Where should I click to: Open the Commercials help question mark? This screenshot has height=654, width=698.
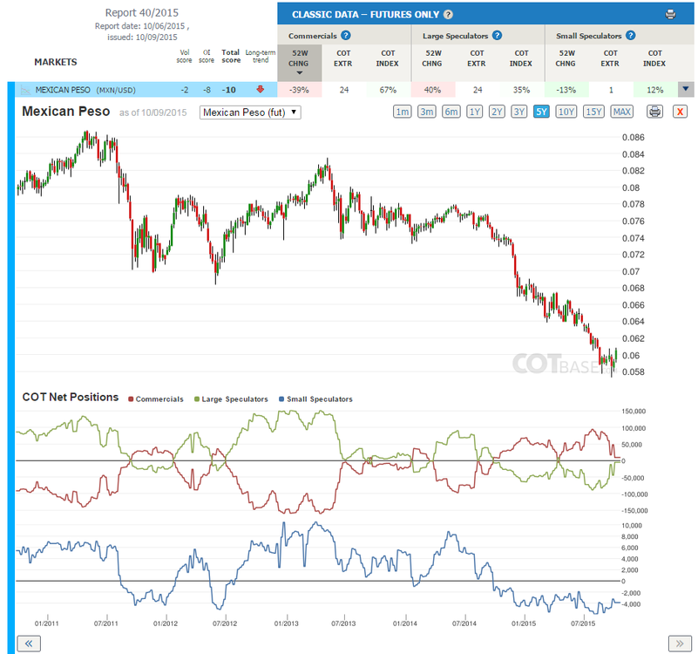click(x=345, y=36)
